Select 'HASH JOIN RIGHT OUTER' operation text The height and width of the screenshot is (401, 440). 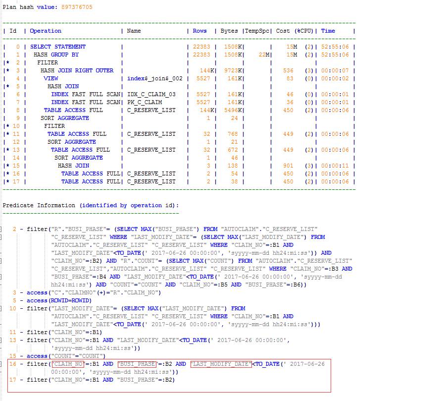tap(77, 70)
